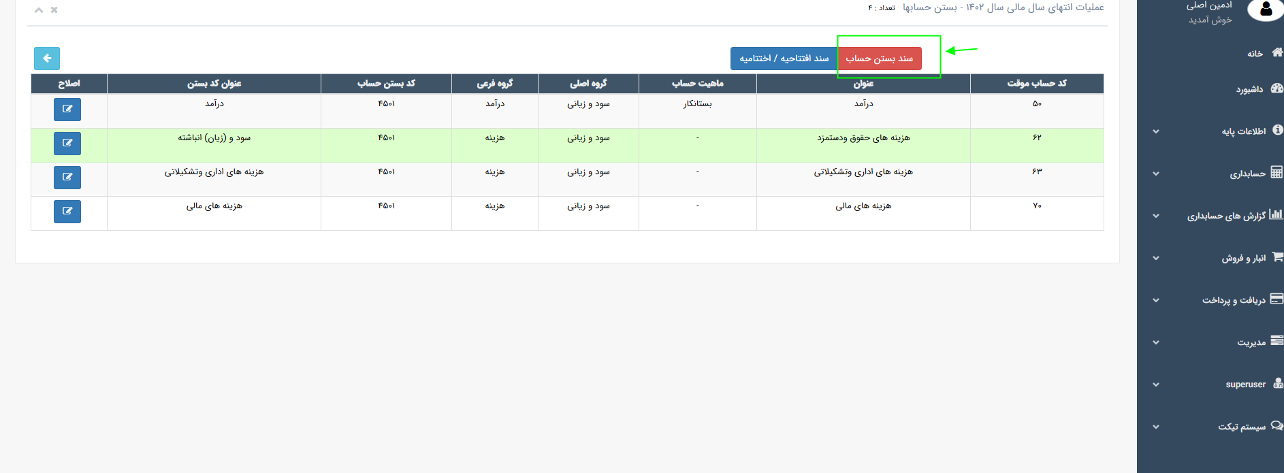Click the سند افتتاحیه / اختتامیه button
The height and width of the screenshot is (473, 1284).
click(x=784, y=59)
